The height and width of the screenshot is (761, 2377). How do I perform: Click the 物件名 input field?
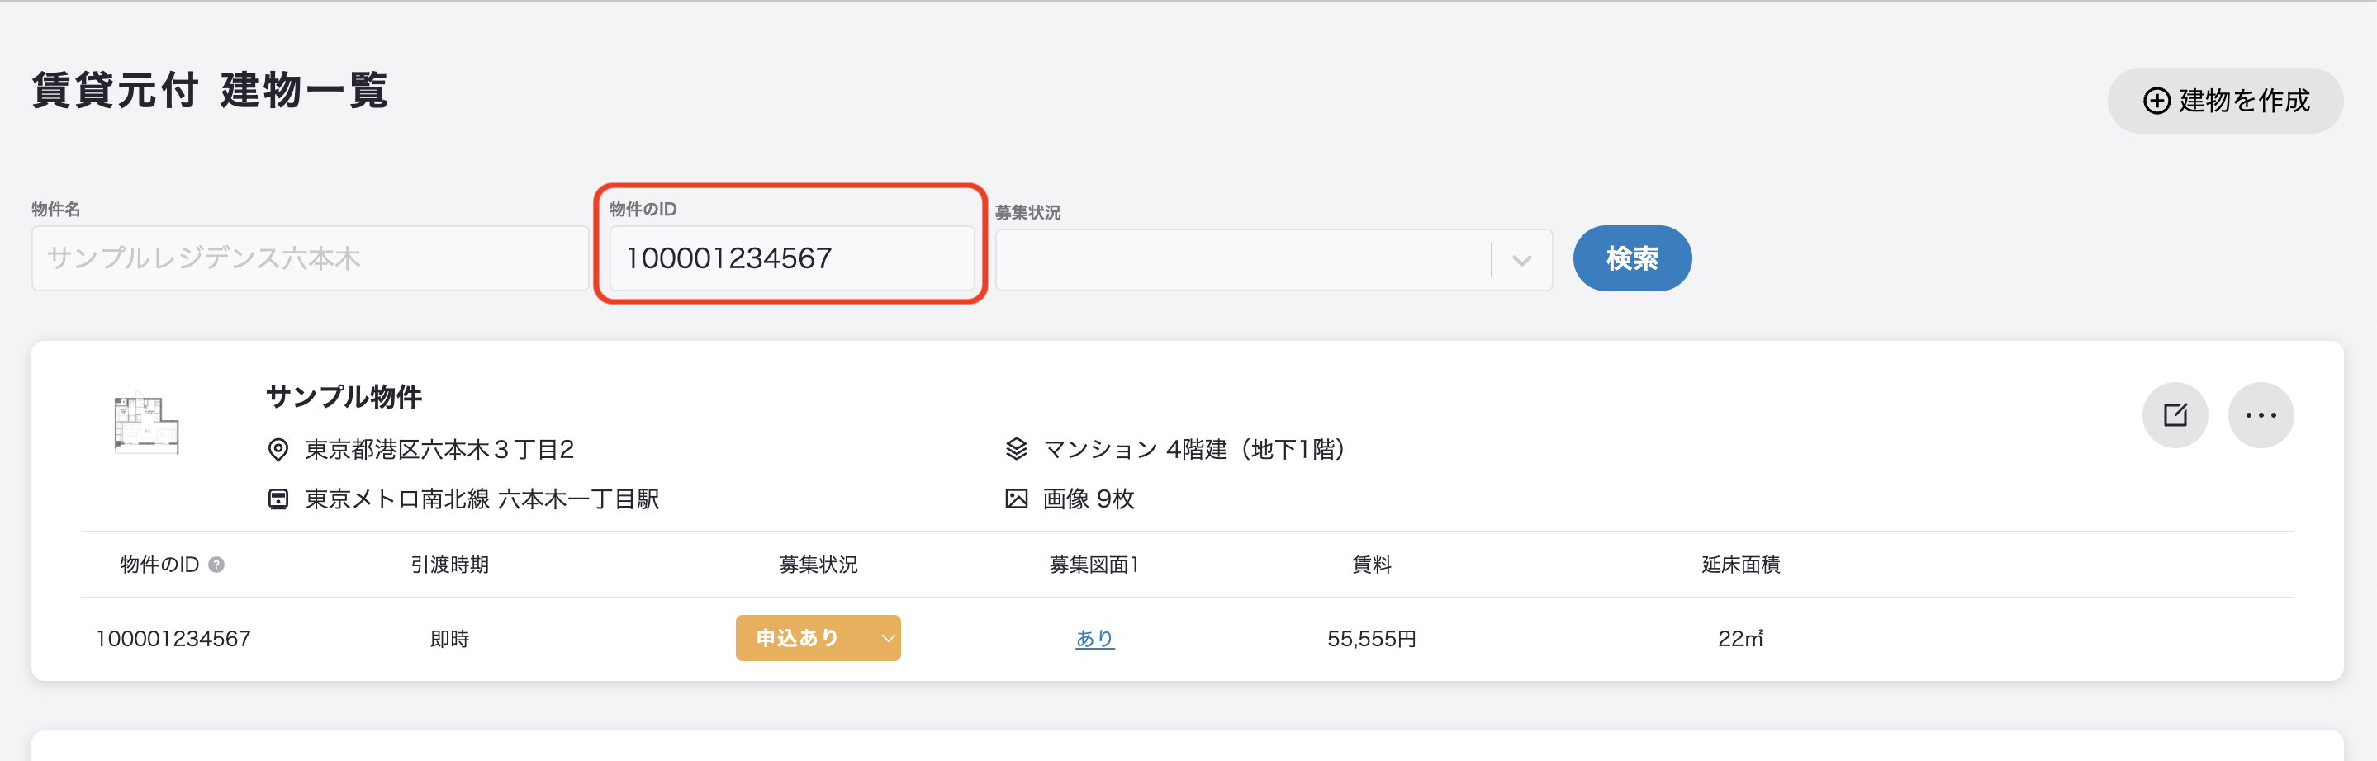point(310,258)
